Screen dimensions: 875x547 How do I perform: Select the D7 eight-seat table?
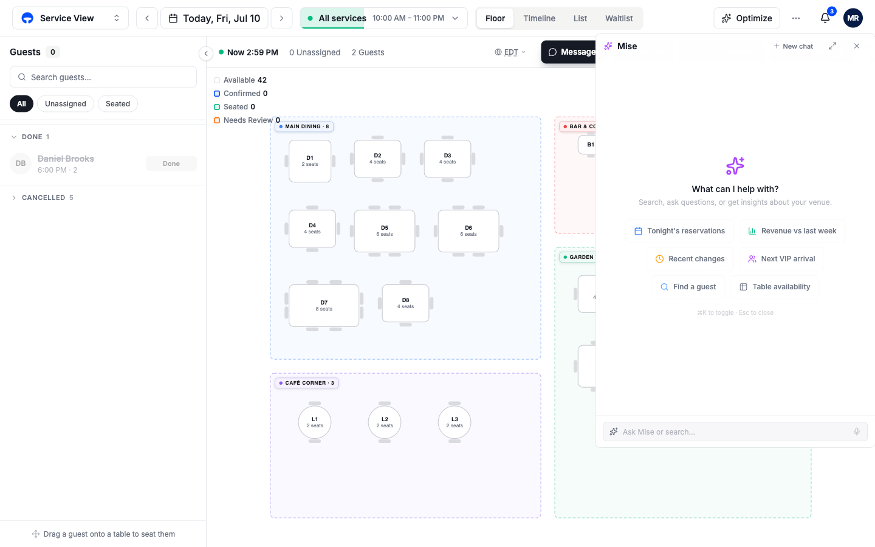324,306
